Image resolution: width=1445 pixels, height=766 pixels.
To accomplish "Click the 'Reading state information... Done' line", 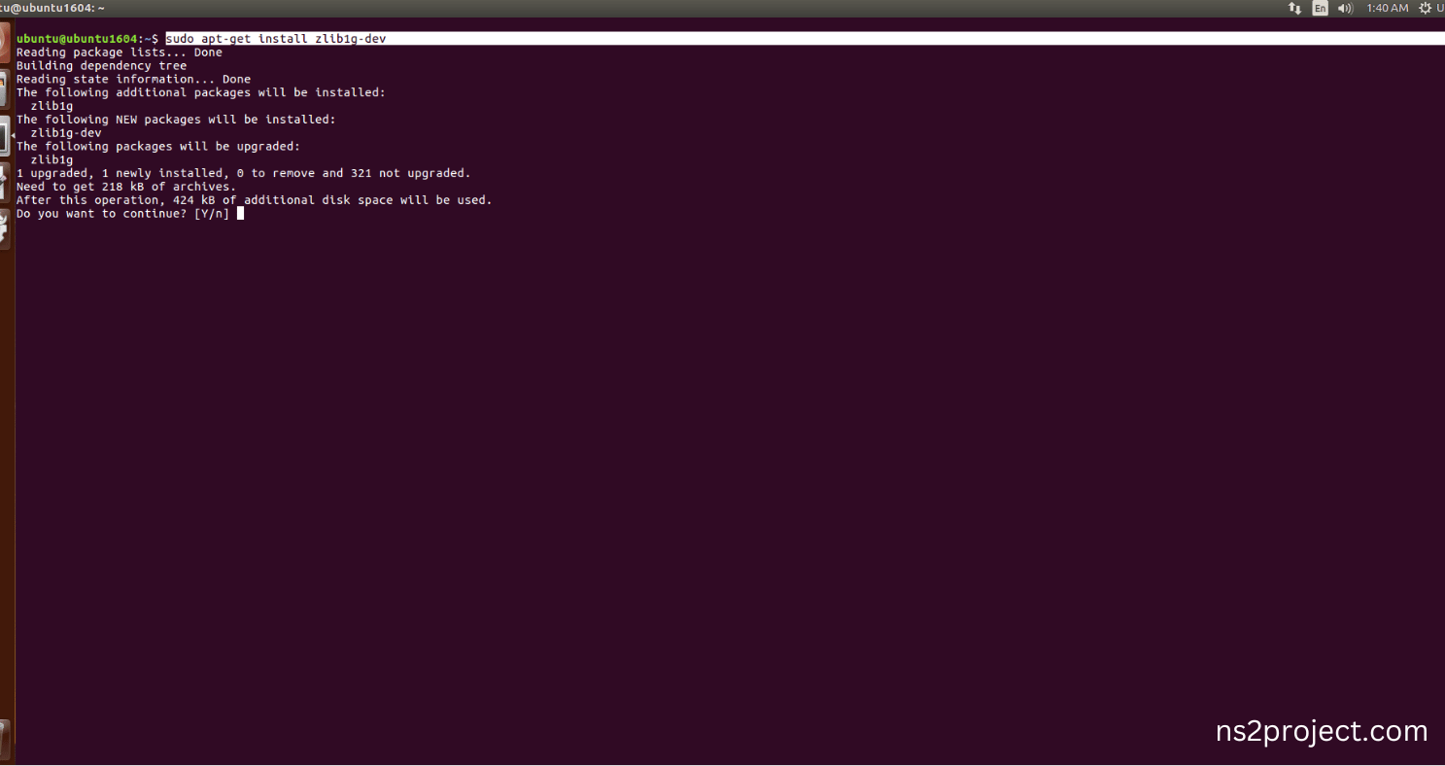I will click(133, 80).
